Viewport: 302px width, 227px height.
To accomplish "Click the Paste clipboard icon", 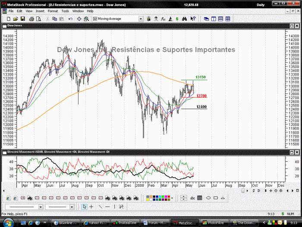I will [62, 19].
